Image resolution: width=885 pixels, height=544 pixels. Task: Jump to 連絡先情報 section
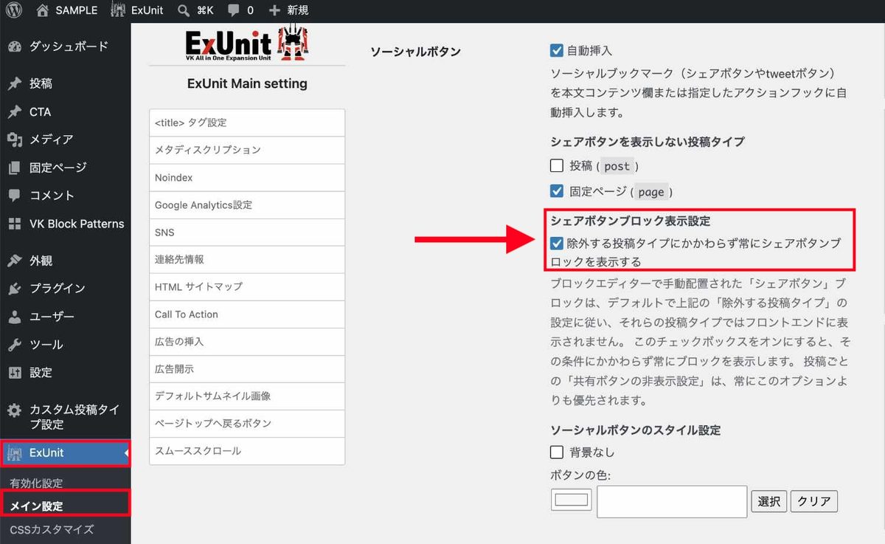coord(247,260)
